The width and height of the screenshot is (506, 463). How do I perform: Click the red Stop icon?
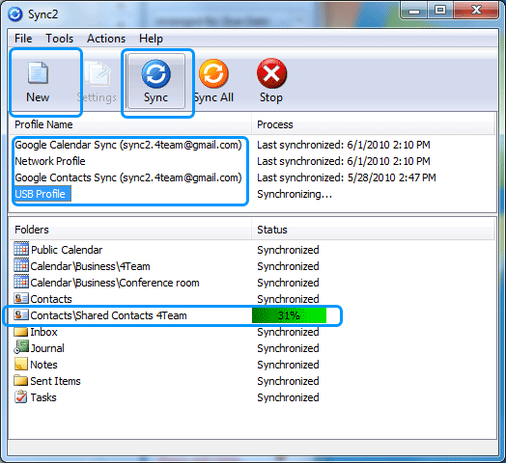tap(271, 73)
